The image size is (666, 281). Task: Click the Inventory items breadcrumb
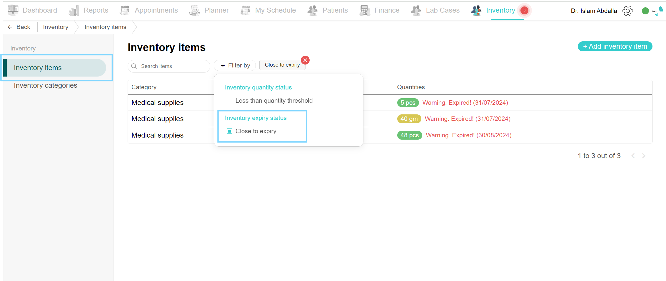click(105, 27)
